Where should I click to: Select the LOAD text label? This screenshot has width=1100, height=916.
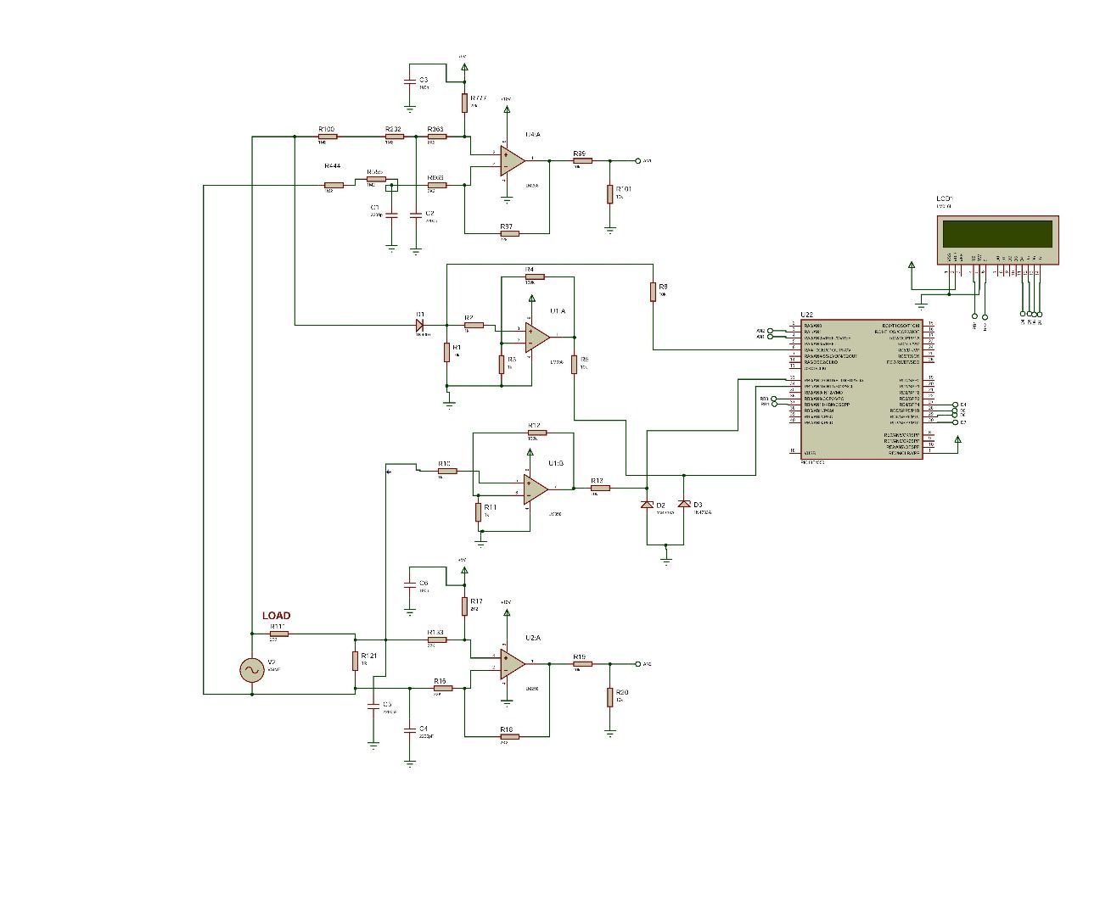[276, 614]
